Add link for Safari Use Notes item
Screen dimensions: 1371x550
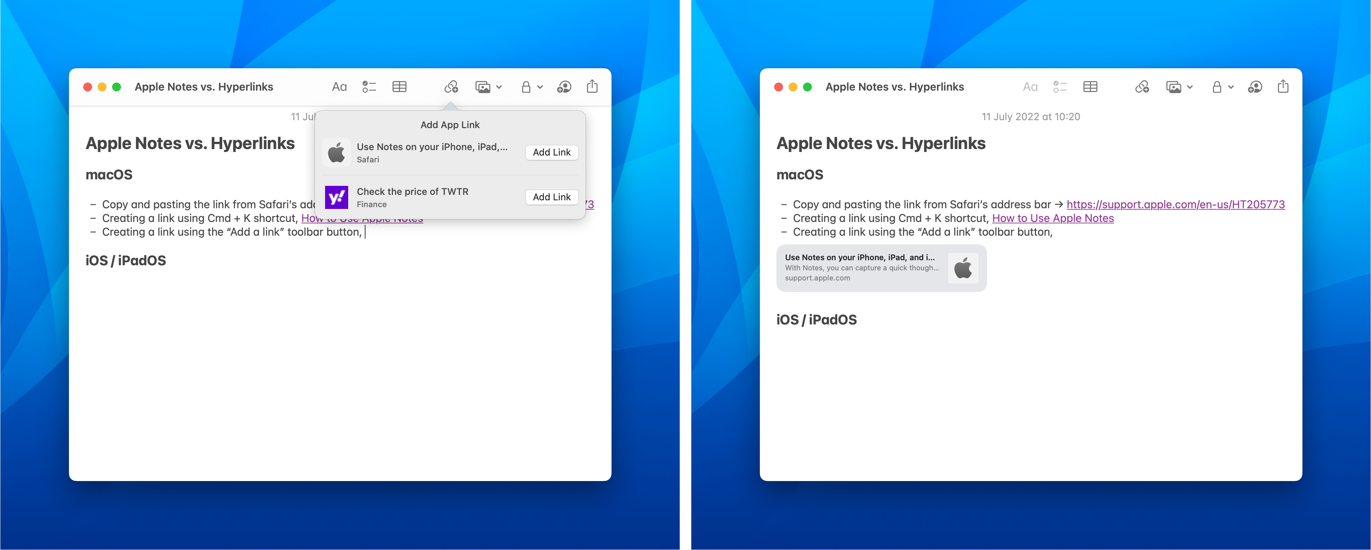(551, 152)
